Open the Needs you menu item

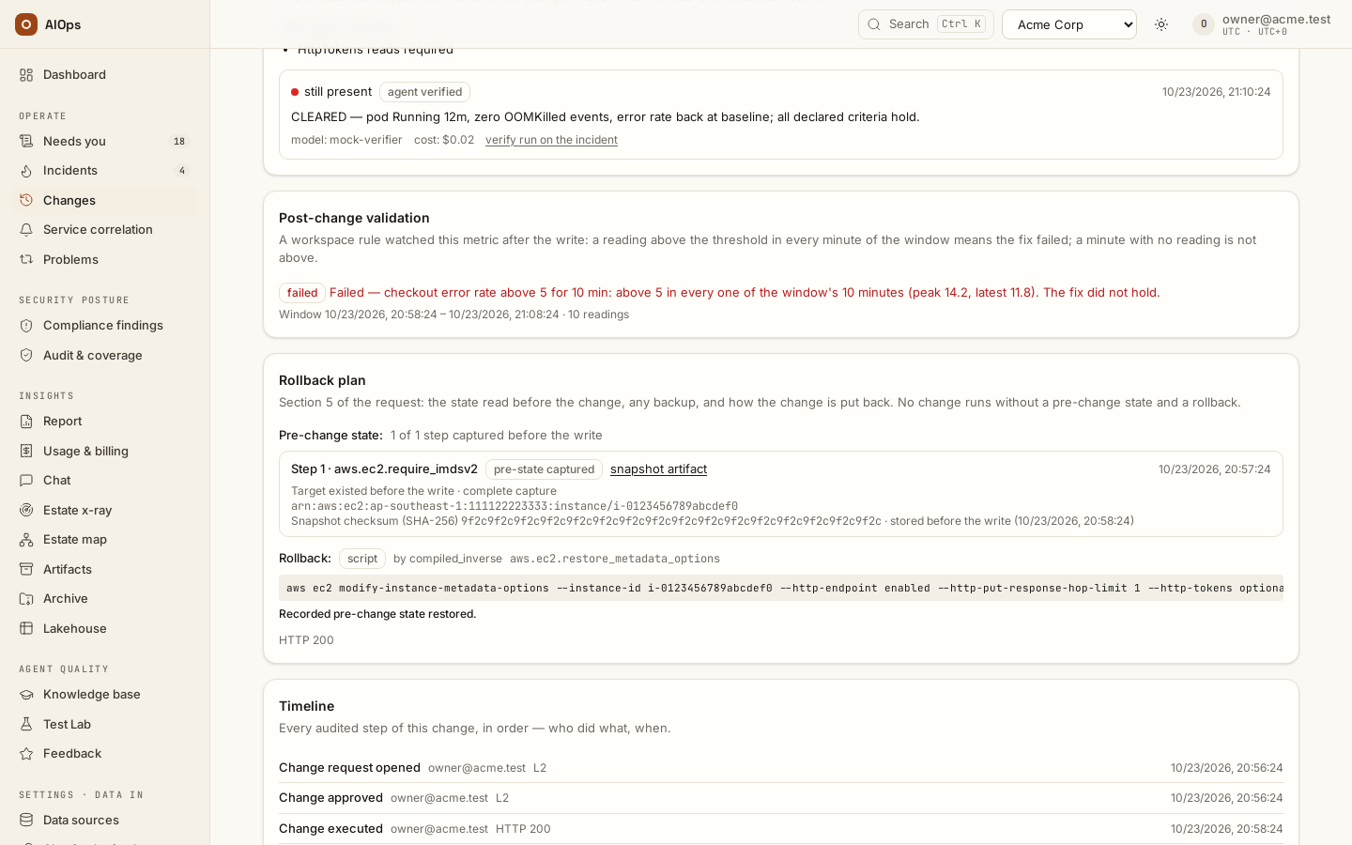pos(105,142)
